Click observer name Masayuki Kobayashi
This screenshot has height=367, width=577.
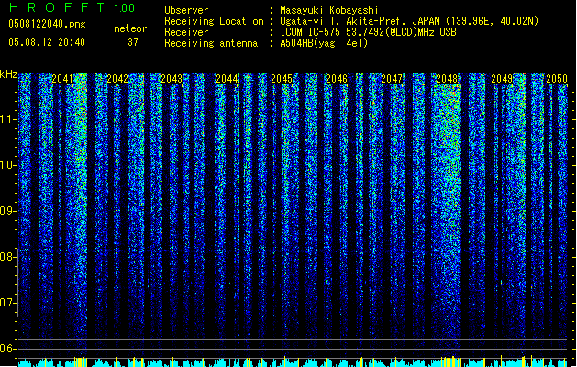tap(329, 10)
